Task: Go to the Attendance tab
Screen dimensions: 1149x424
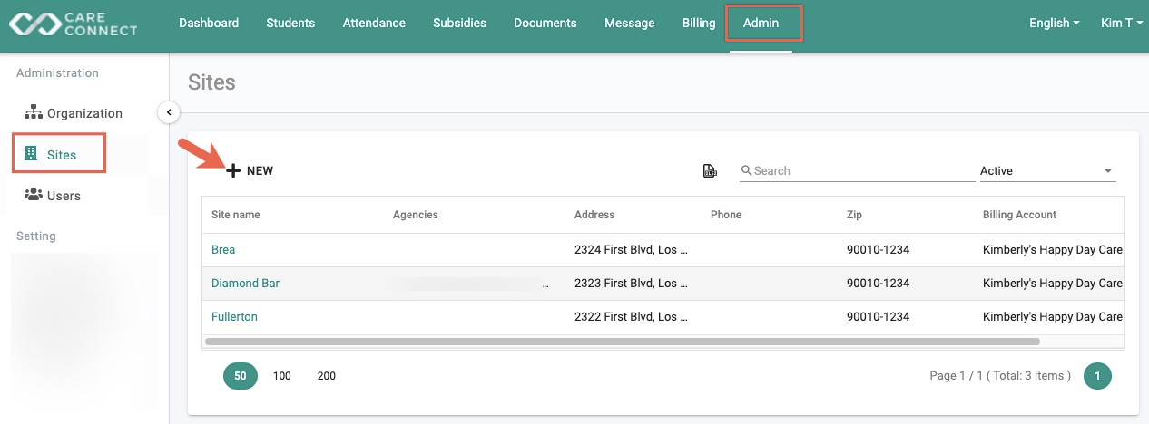Action: [x=374, y=23]
